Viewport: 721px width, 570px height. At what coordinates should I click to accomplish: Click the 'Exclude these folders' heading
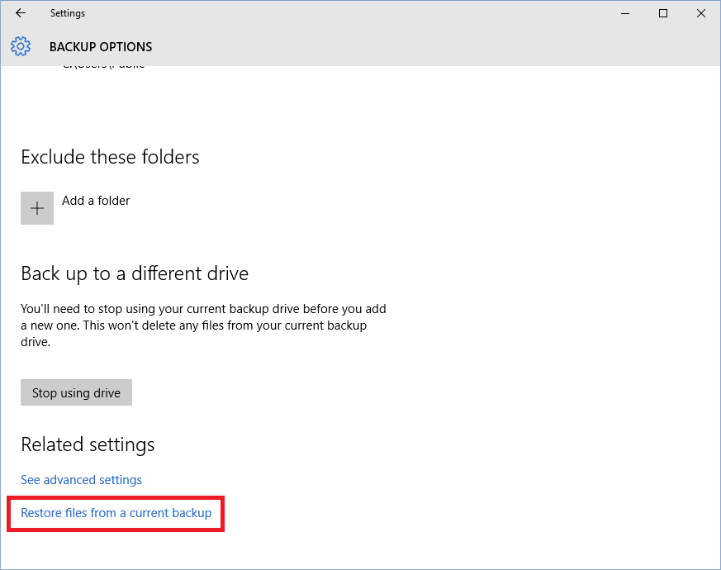coord(110,157)
